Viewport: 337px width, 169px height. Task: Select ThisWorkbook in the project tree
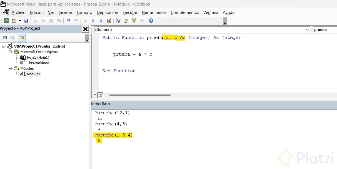click(38, 63)
